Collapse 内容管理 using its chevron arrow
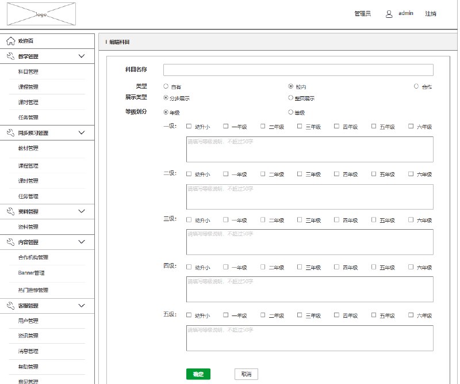 pyautogui.click(x=82, y=242)
